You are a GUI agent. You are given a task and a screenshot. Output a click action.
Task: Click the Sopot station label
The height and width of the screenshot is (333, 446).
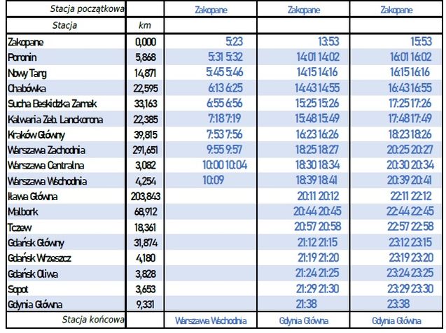[x=18, y=289]
